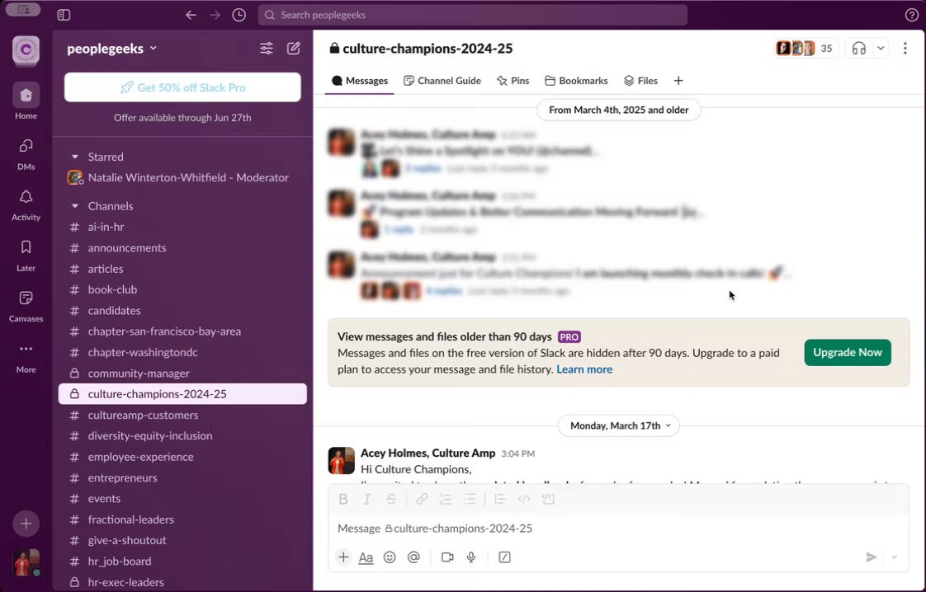This screenshot has height=592, width=926.
Task: Collapse the Starred section
Action: pos(75,157)
